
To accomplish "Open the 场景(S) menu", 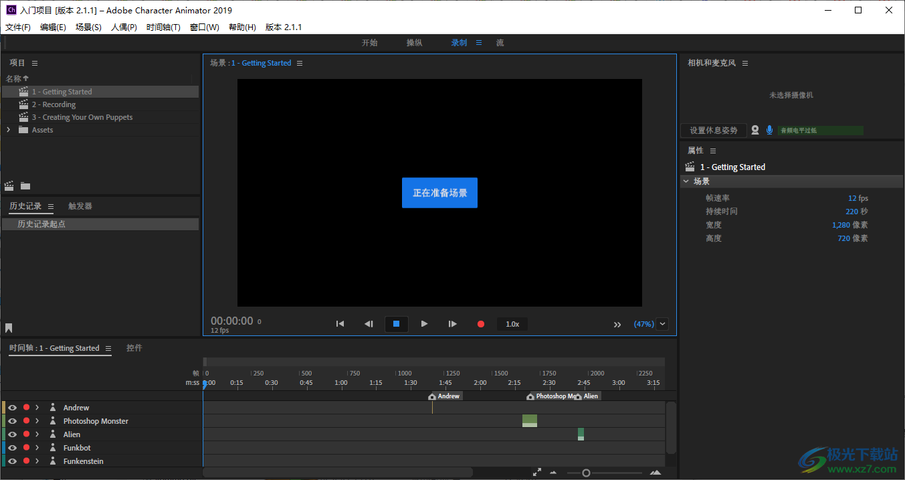I will click(88, 27).
